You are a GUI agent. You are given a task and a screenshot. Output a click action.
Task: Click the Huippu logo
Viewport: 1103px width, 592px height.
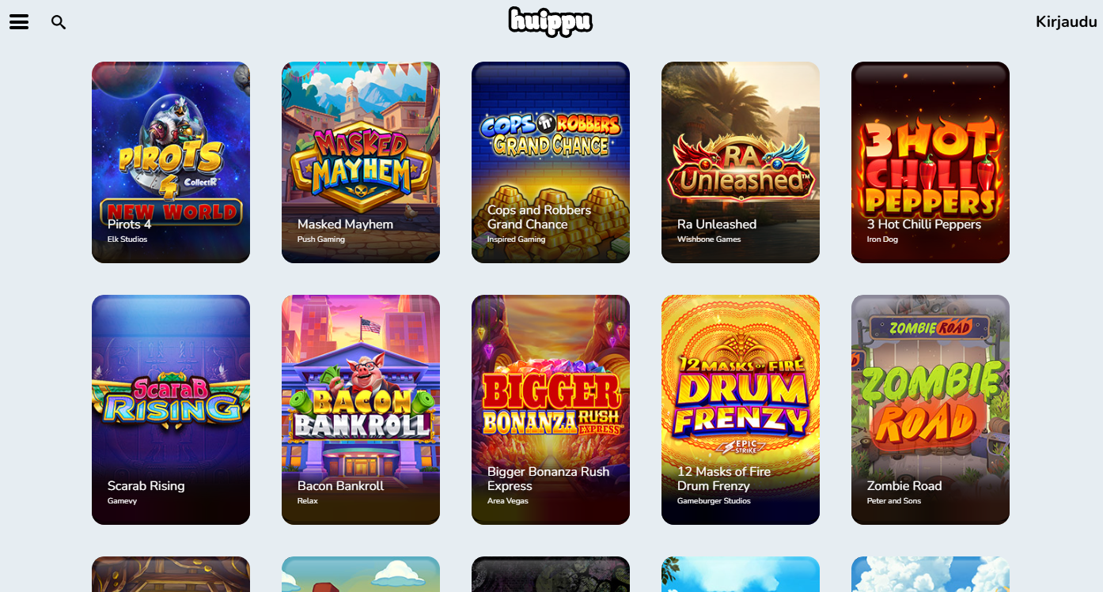tap(551, 21)
